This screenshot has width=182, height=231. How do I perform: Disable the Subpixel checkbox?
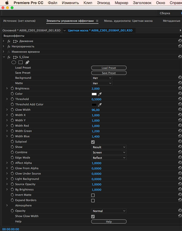click(93, 142)
